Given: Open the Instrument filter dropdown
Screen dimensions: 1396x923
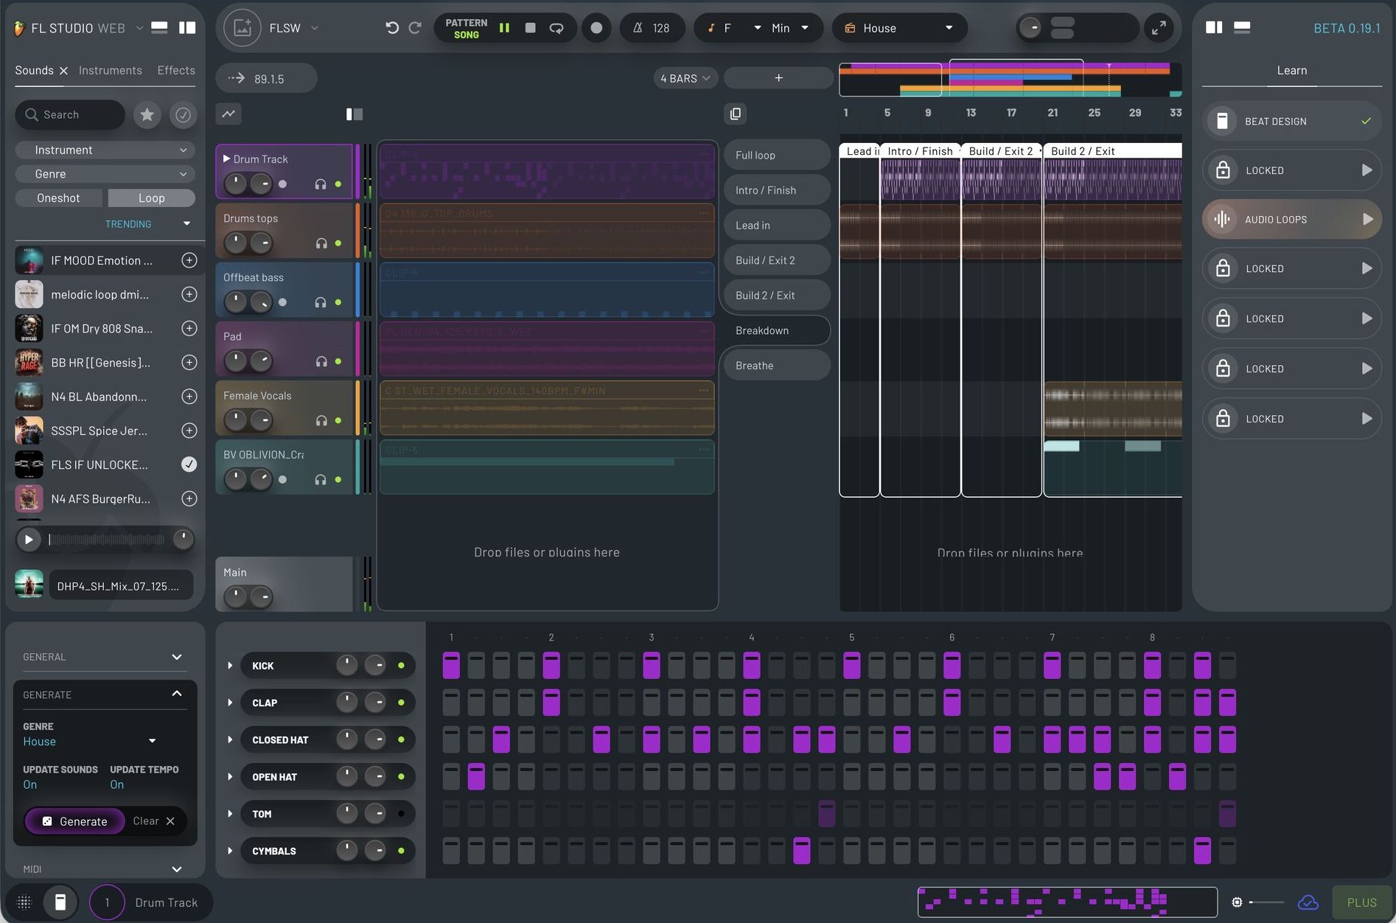Looking at the screenshot, I should 105,150.
